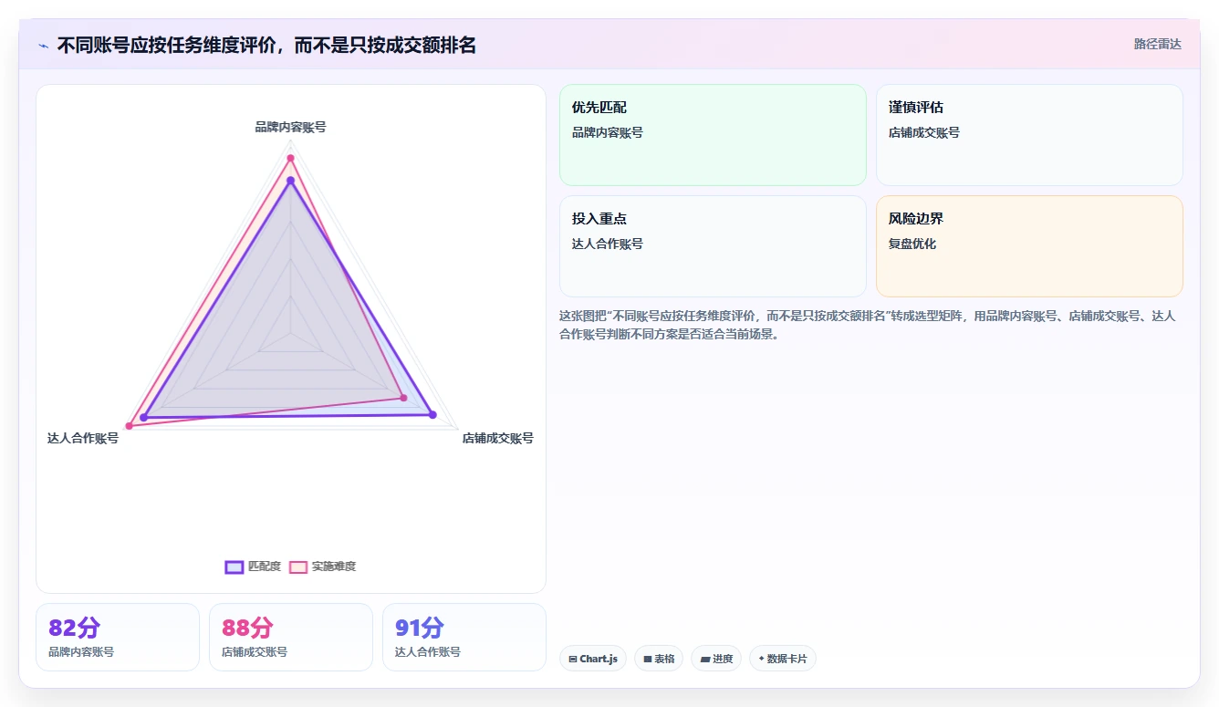The image size is (1219, 707).
Task: Click the 达人合作账号 radar axis label
Action: (x=83, y=438)
